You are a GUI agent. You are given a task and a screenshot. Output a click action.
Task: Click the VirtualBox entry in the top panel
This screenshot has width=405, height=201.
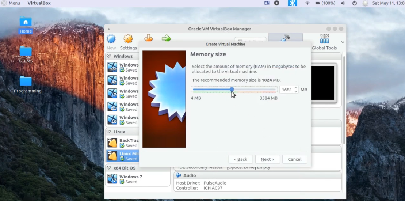coord(39,3)
